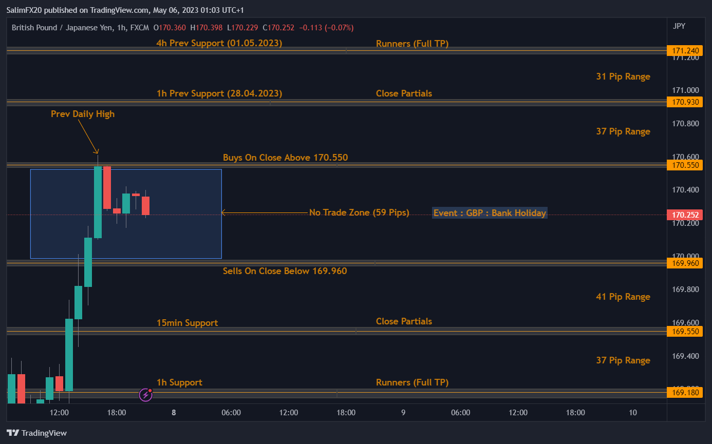Click the date 9 on time axis
712x444 pixels.
[x=403, y=412]
